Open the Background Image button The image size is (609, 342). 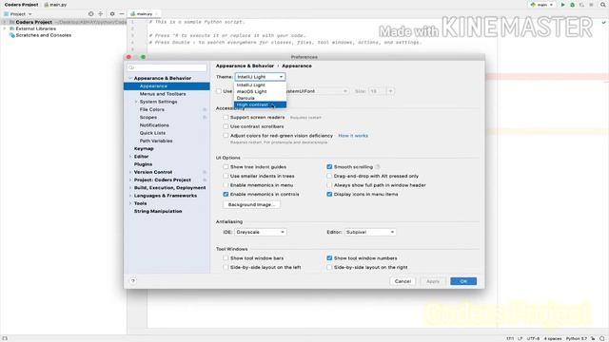pyautogui.click(x=251, y=204)
